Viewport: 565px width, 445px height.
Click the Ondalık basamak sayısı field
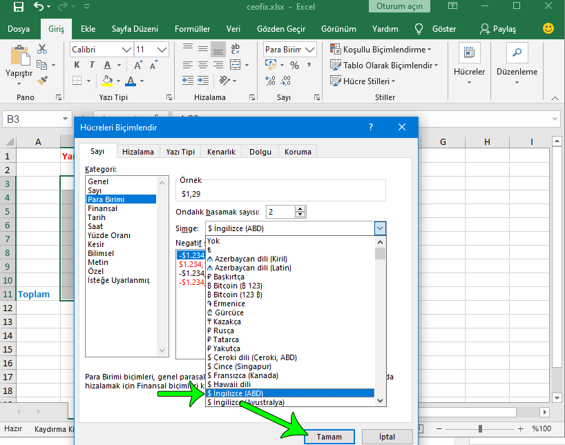[280, 212]
